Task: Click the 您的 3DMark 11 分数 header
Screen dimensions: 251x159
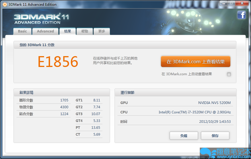Action: click(x=125, y=45)
